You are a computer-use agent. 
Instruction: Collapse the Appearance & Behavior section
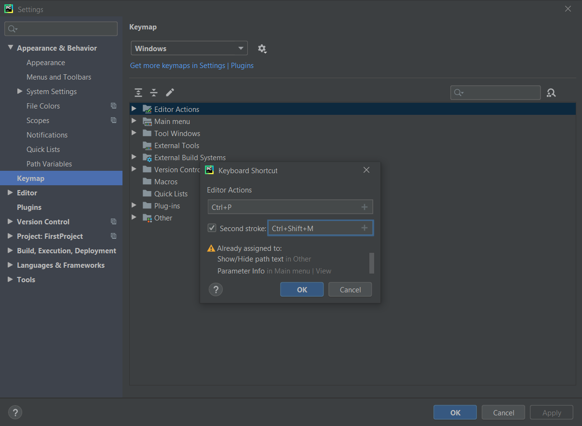coord(11,48)
